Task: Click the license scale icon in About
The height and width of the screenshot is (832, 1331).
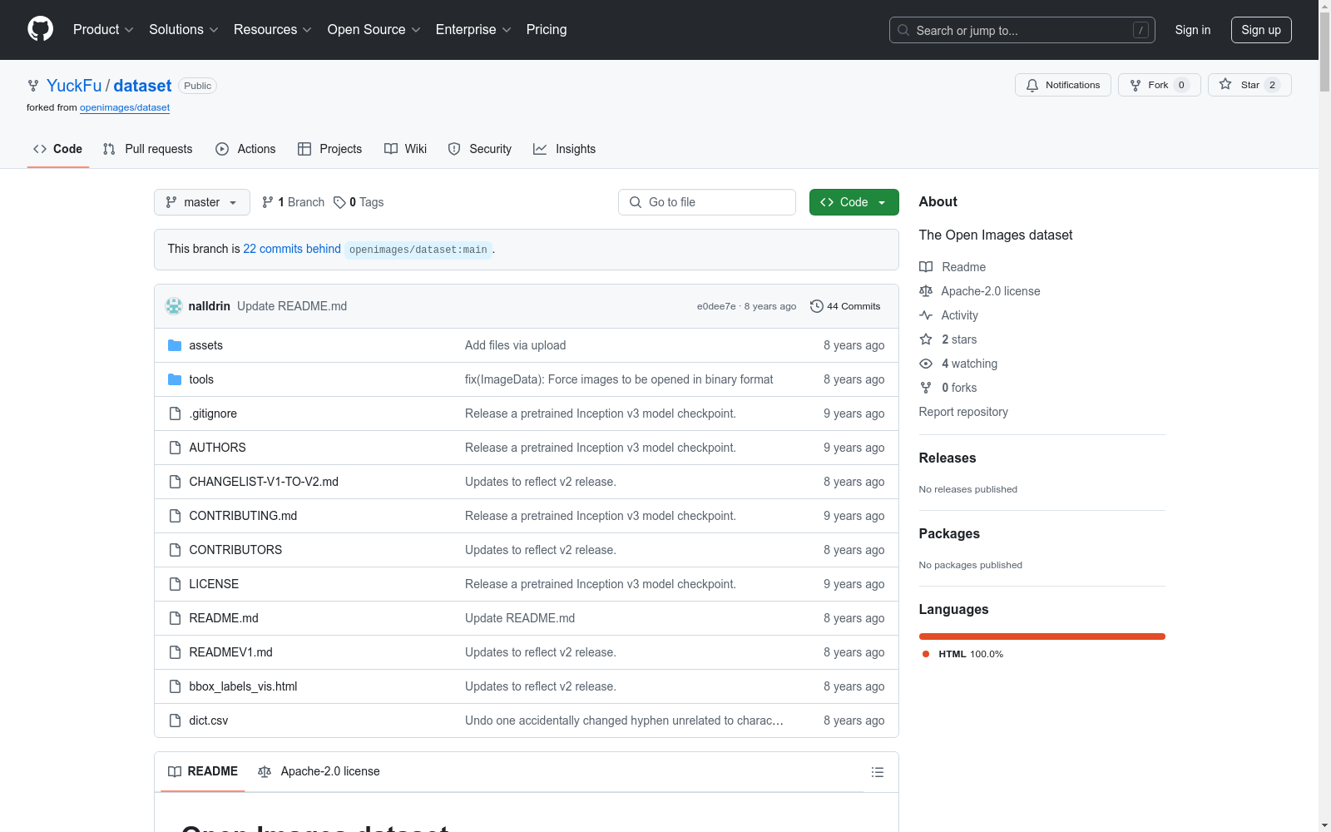Action: click(926, 291)
